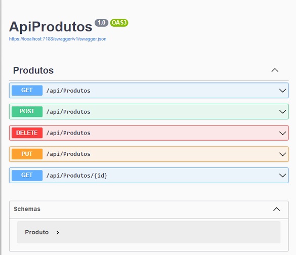Expand the PUT /api/Produtos chevron
The image size is (296, 255).
click(x=282, y=154)
